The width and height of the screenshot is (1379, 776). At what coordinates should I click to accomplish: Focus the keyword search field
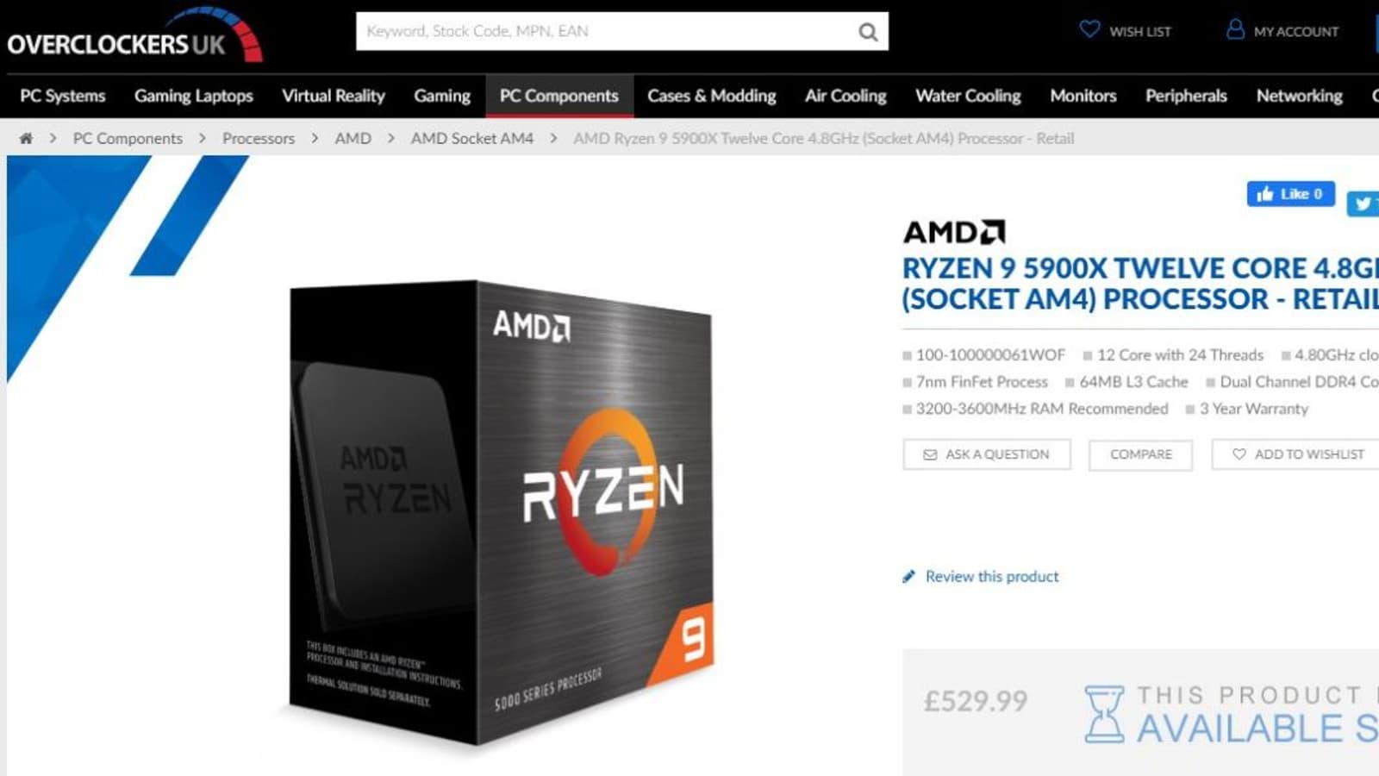click(603, 32)
